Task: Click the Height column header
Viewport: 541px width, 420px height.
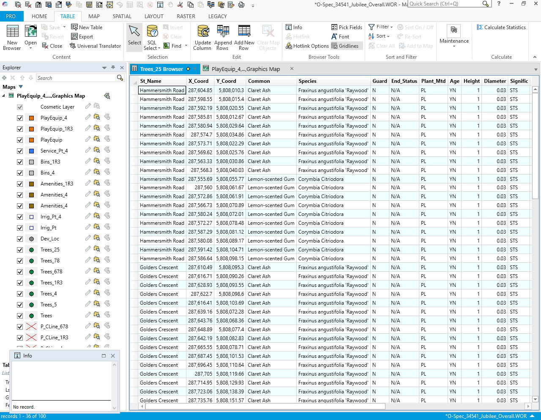Action: pos(471,81)
